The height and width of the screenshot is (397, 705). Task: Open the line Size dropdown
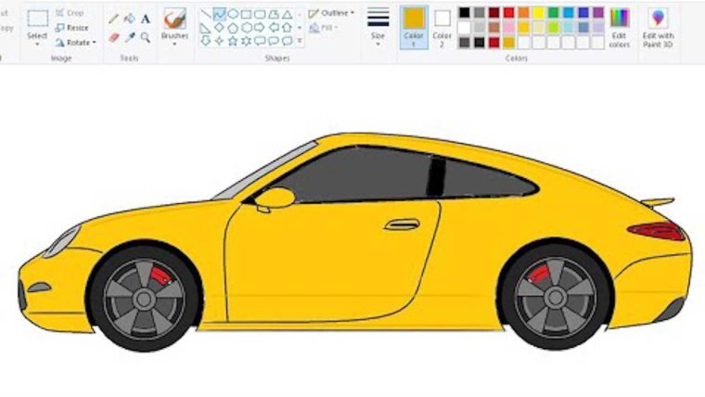point(378,43)
